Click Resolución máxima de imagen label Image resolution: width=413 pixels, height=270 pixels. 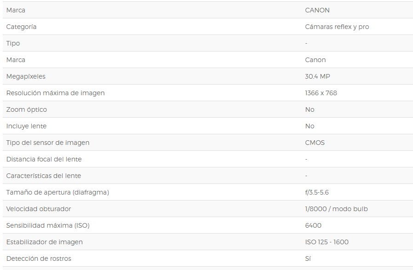click(x=55, y=93)
